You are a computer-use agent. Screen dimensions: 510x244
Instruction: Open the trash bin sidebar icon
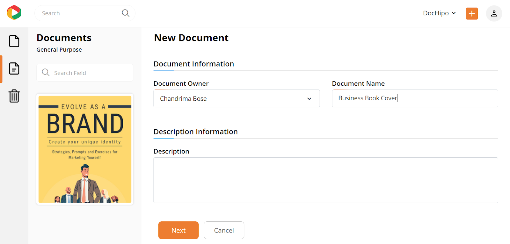tap(14, 96)
